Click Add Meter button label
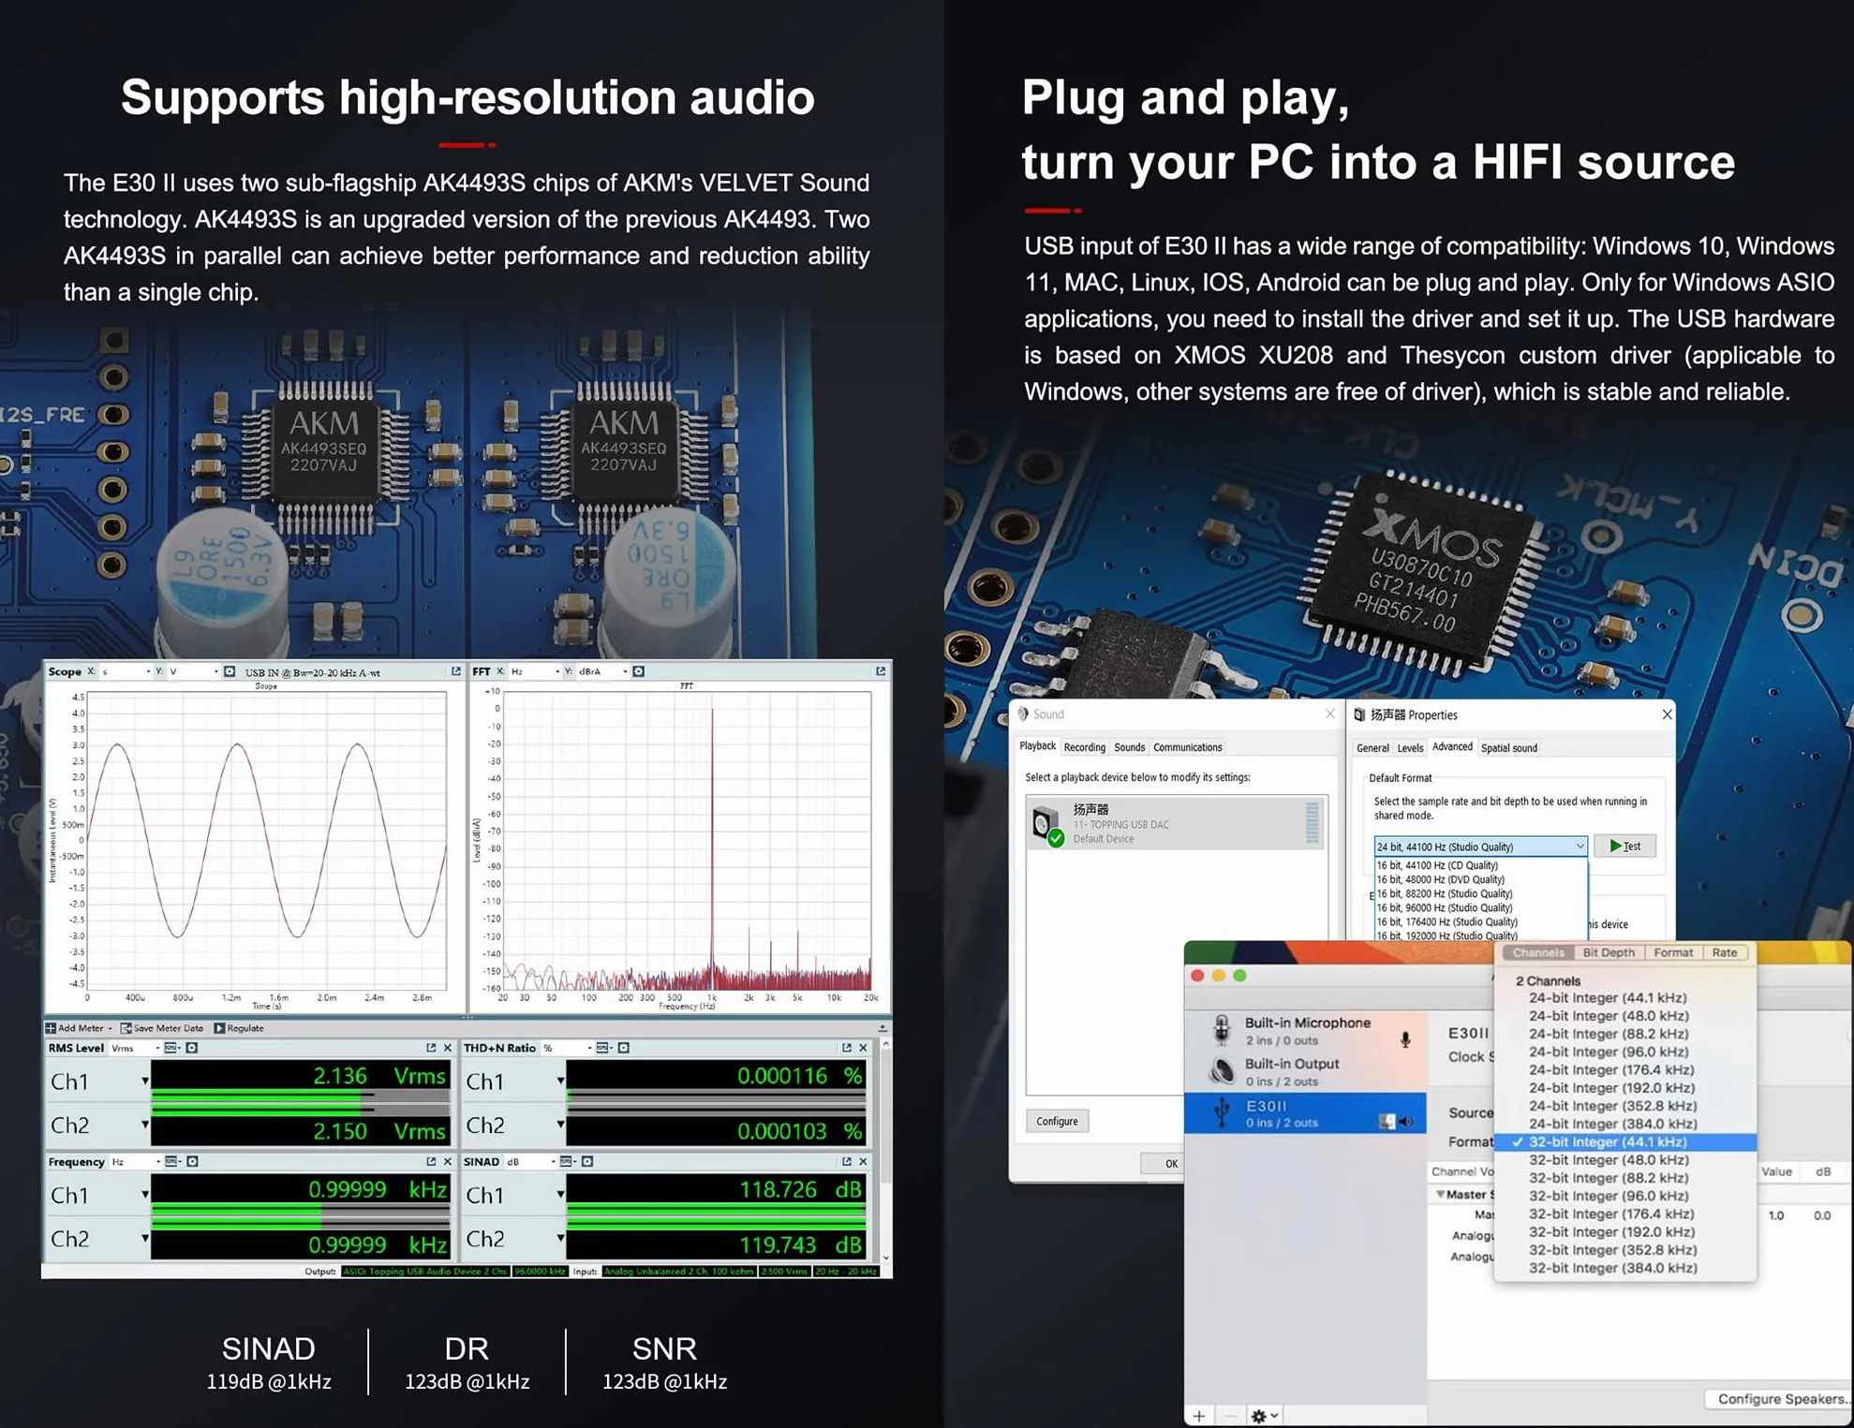Image resolution: width=1854 pixels, height=1428 pixels. coord(81,1028)
